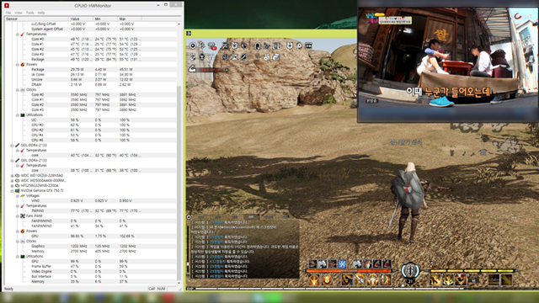Click the Sensor column header
The height and width of the screenshot is (303, 539).
[36, 19]
